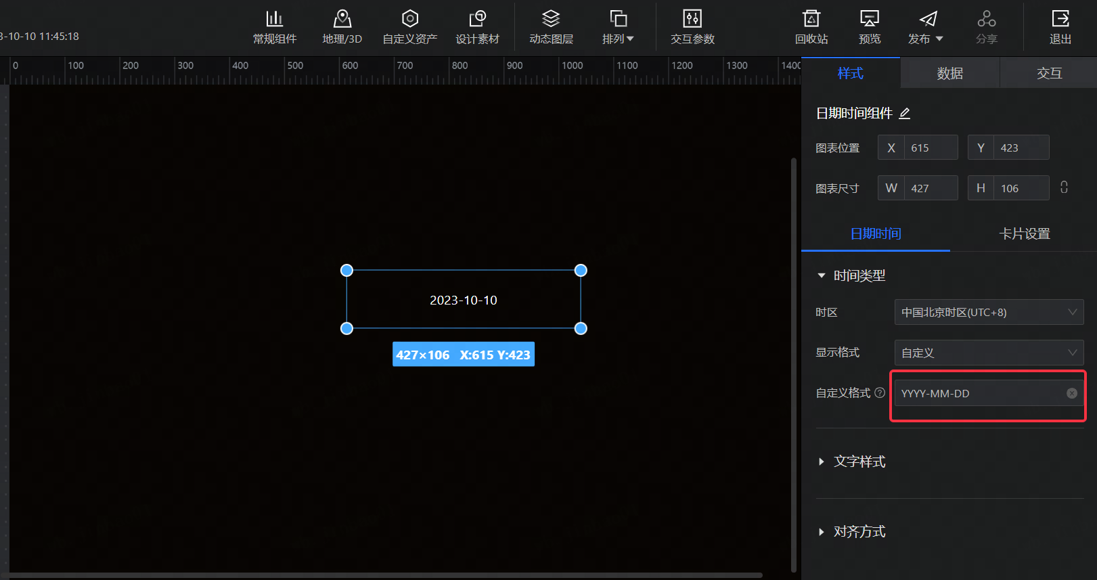
Task: Click the 自定义资产 custom assets icon
Action: click(x=409, y=27)
